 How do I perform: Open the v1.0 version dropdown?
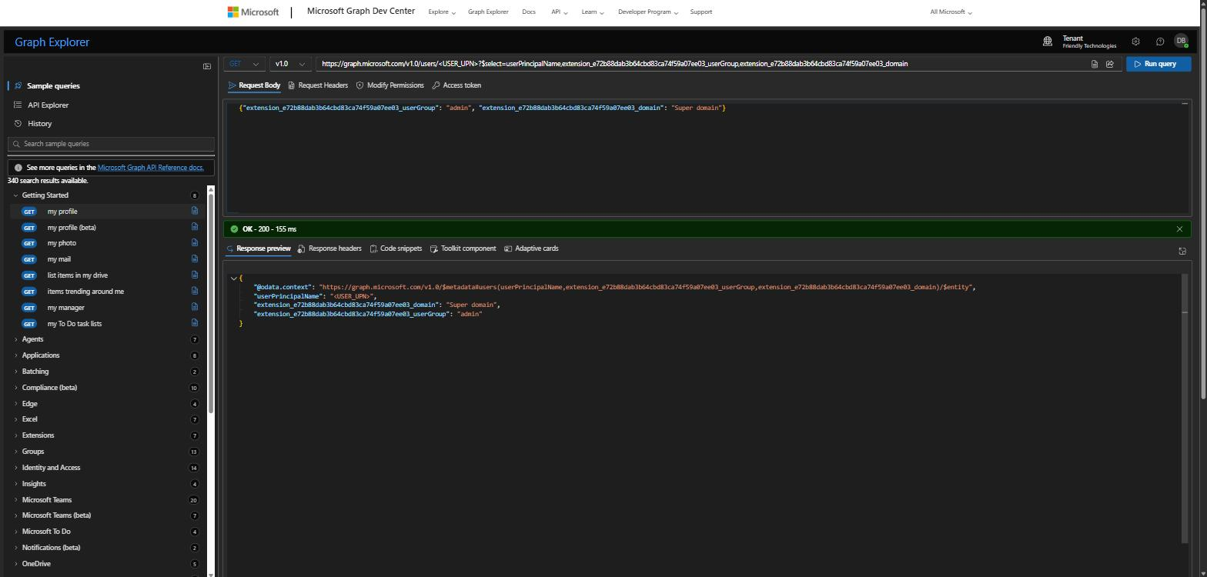tap(291, 64)
